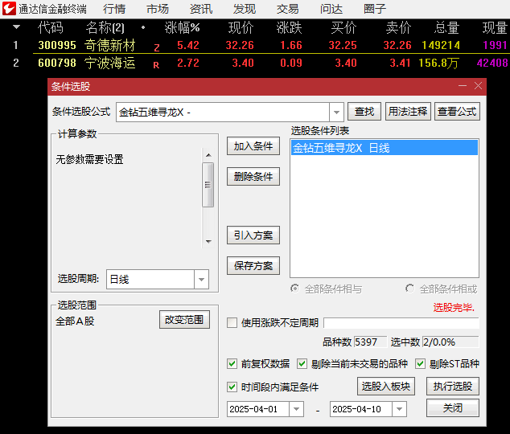510x434 pixels.
Task: Click the 品种数 value 5397
Action: tap(370, 342)
